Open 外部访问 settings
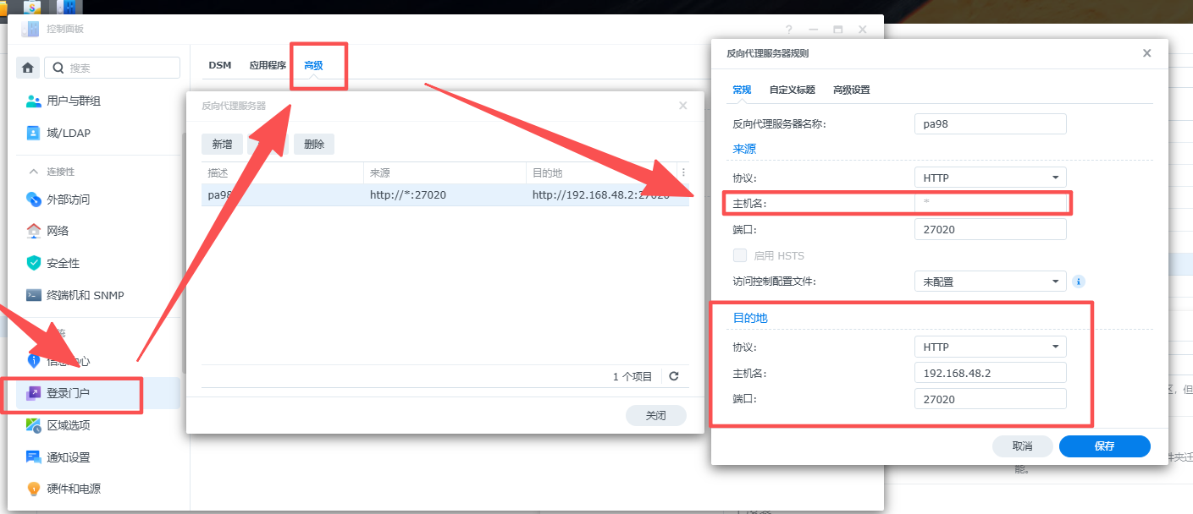Viewport: 1193px width, 514px height. 68,200
